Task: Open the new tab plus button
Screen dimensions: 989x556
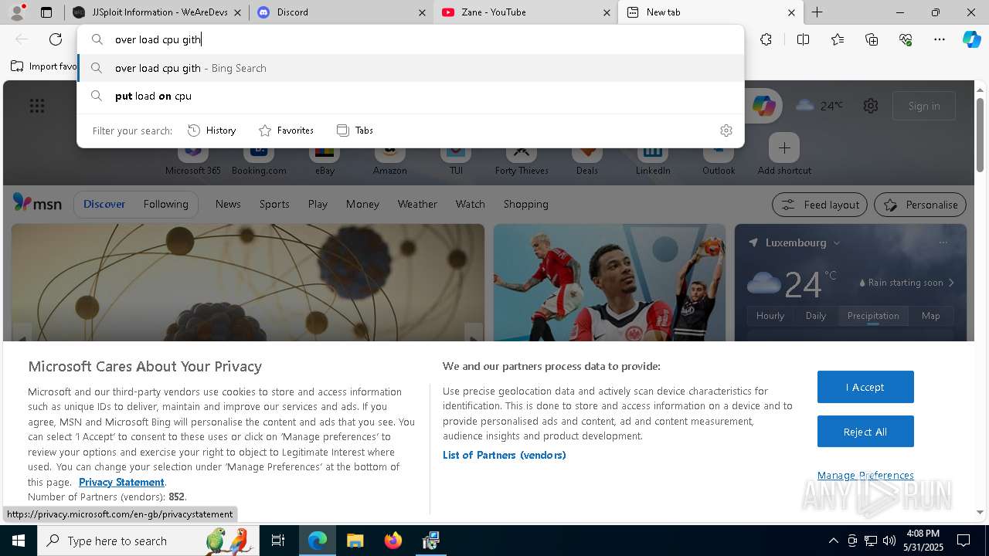Action: point(817,12)
